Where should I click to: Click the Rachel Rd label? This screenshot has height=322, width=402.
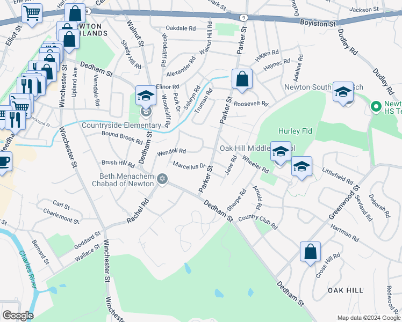(x=138, y=211)
